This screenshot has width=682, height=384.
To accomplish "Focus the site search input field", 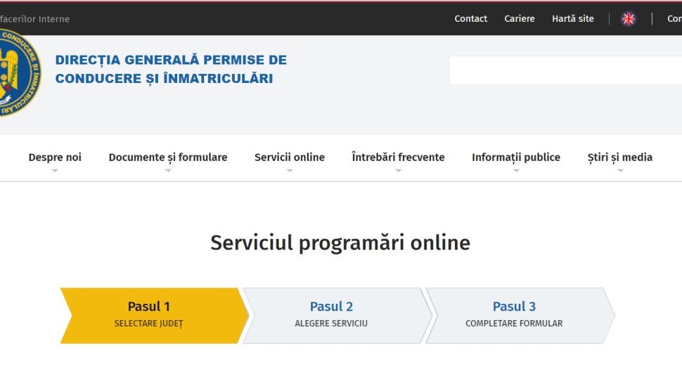I will pyautogui.click(x=565, y=70).
